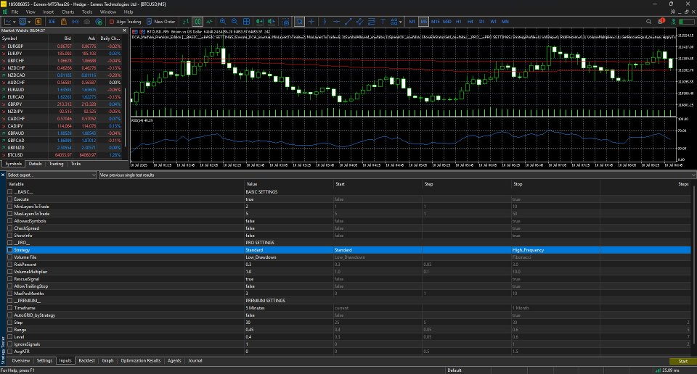Screen dimensions: 697x374
Task: Draw a horizontal line on chart
Action: coord(336,21)
